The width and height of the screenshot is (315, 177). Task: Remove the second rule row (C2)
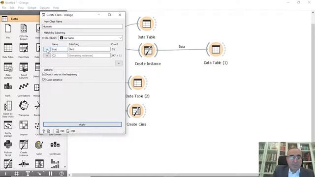tap(47, 56)
